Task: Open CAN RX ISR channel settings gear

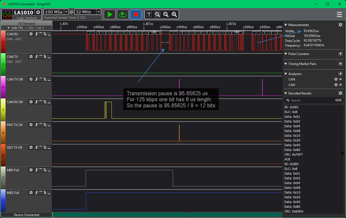Action: (x=31, y=102)
